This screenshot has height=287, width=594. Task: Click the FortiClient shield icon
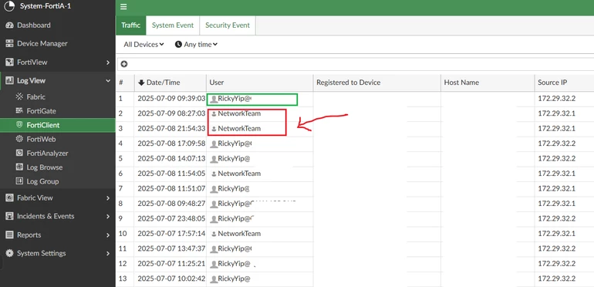coord(19,125)
